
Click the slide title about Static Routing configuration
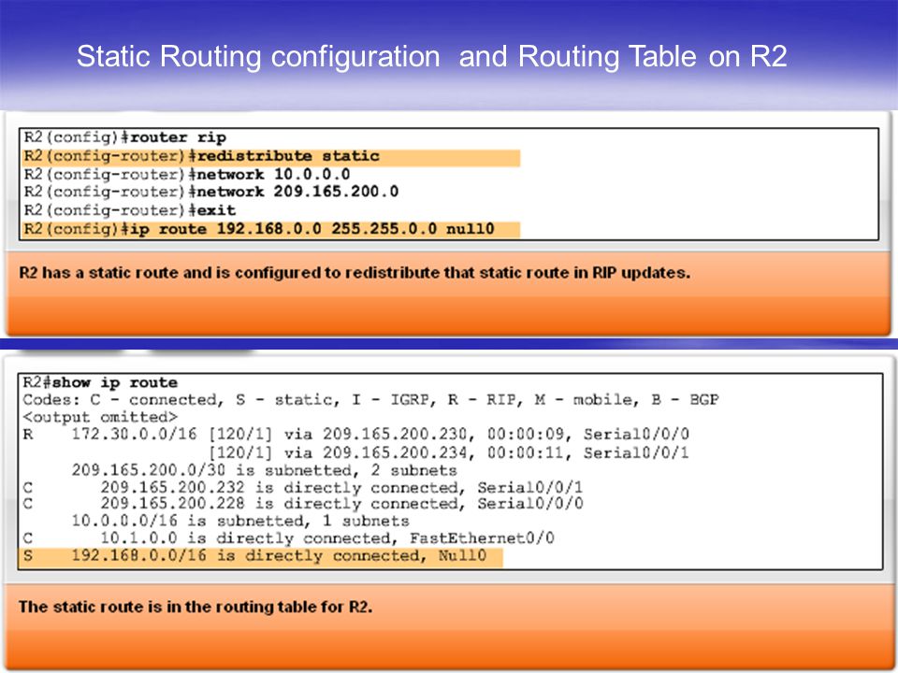431,56
